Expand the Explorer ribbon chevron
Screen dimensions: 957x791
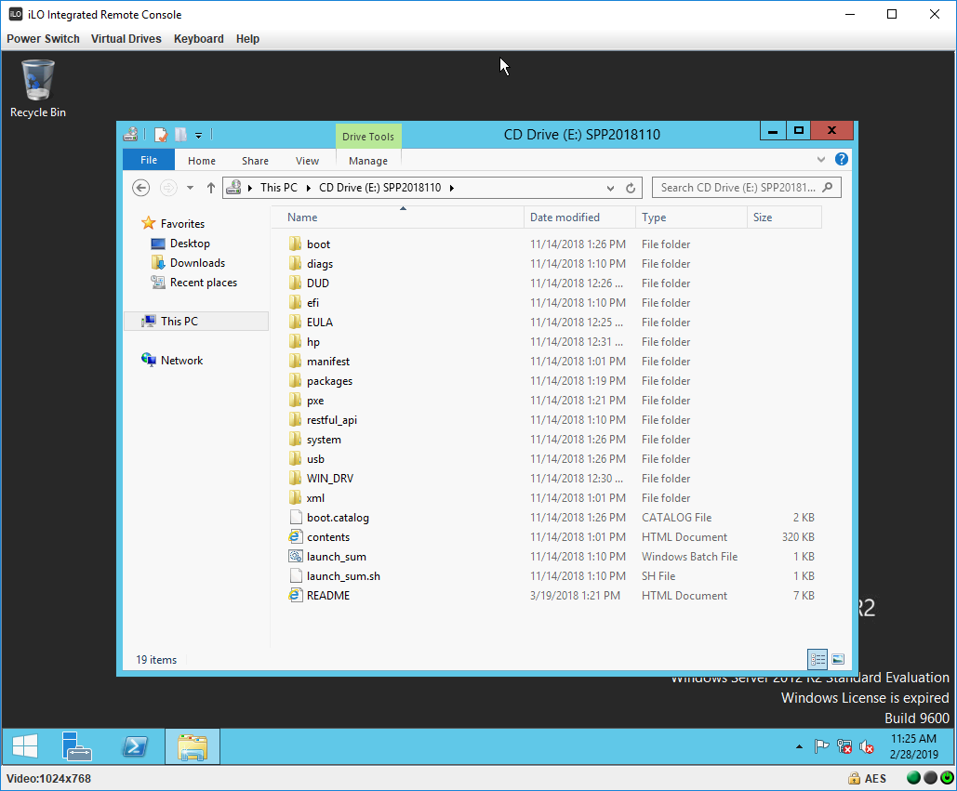coord(821,160)
